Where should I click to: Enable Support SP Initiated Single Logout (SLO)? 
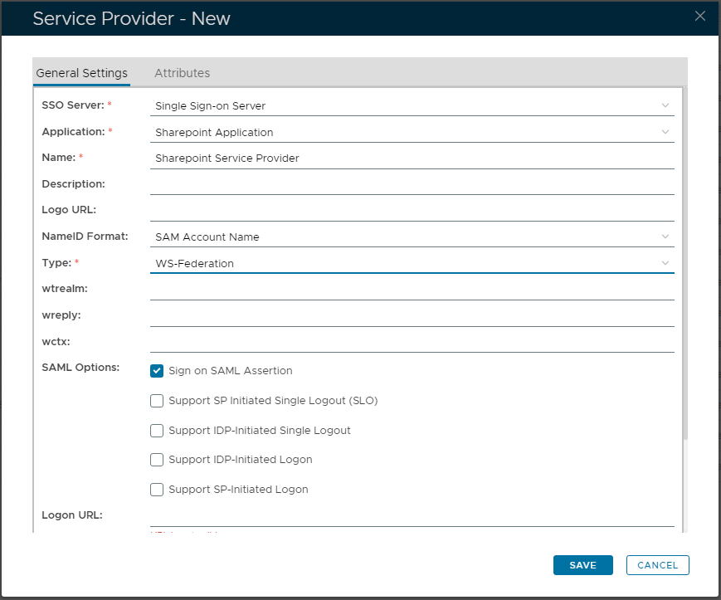coord(157,401)
